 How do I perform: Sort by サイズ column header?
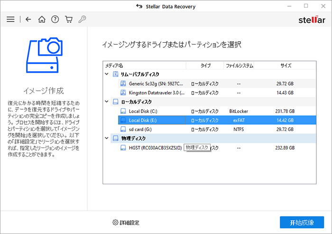(286, 66)
